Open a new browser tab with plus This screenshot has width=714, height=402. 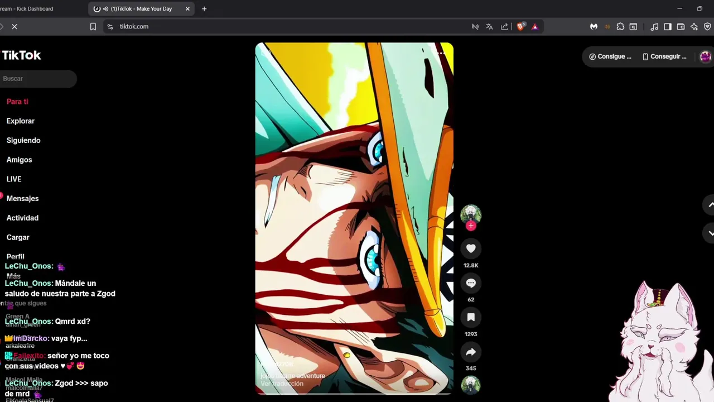(204, 9)
